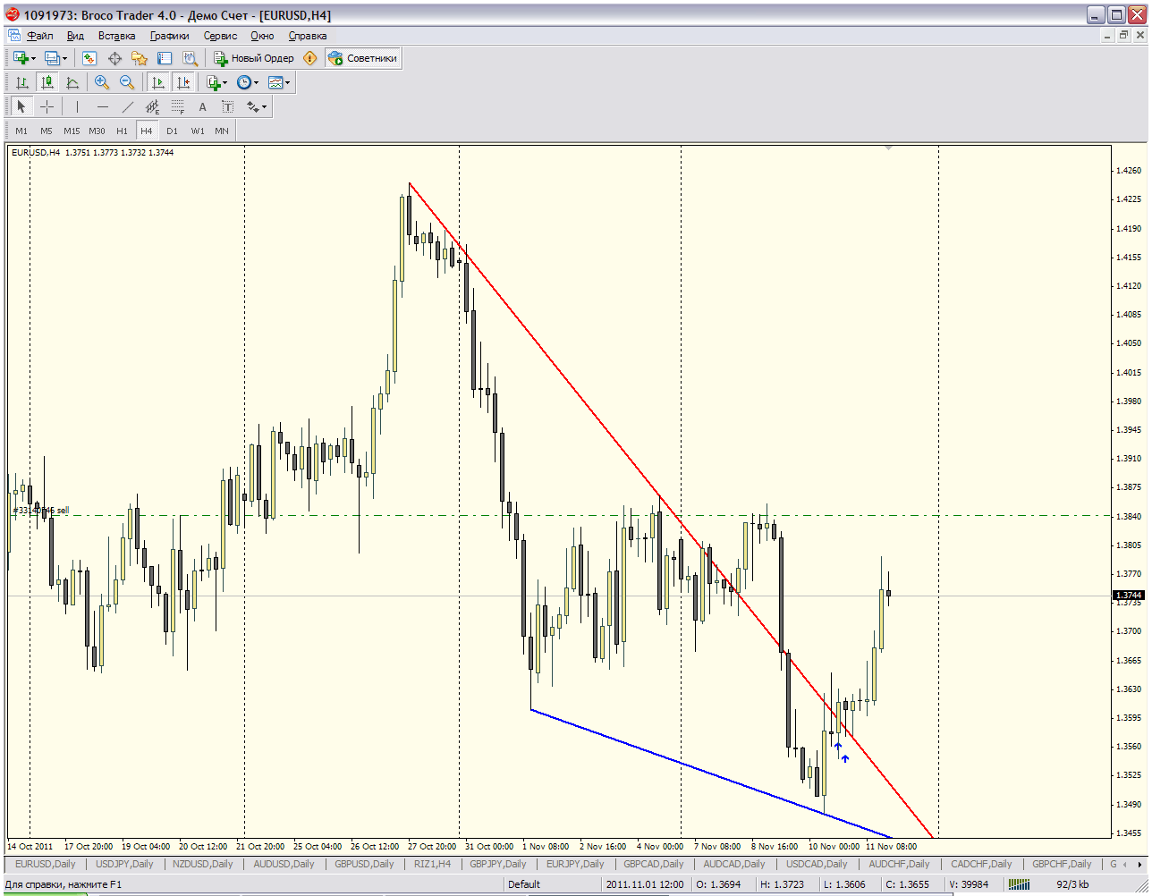Switch timeframe to W1
Image resolution: width=1152 pixels, height=896 pixels.
click(x=197, y=131)
